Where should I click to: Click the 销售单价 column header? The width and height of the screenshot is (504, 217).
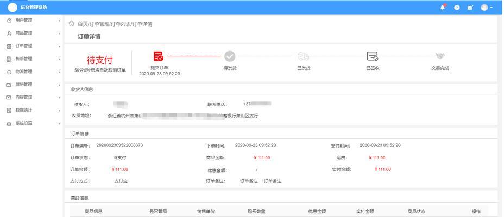point(206,212)
